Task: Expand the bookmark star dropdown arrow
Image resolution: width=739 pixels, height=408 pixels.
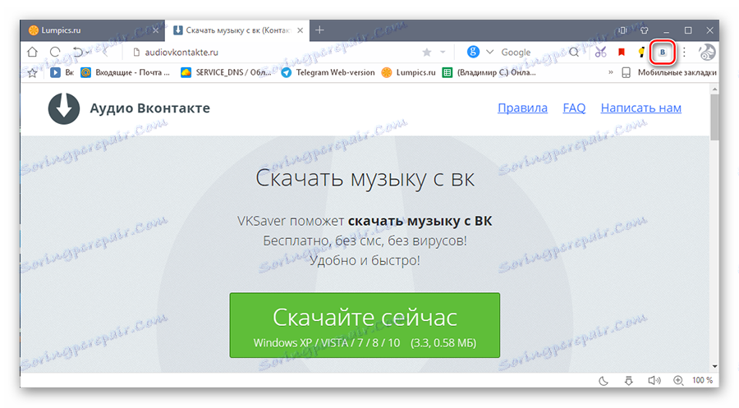Action: [443, 53]
